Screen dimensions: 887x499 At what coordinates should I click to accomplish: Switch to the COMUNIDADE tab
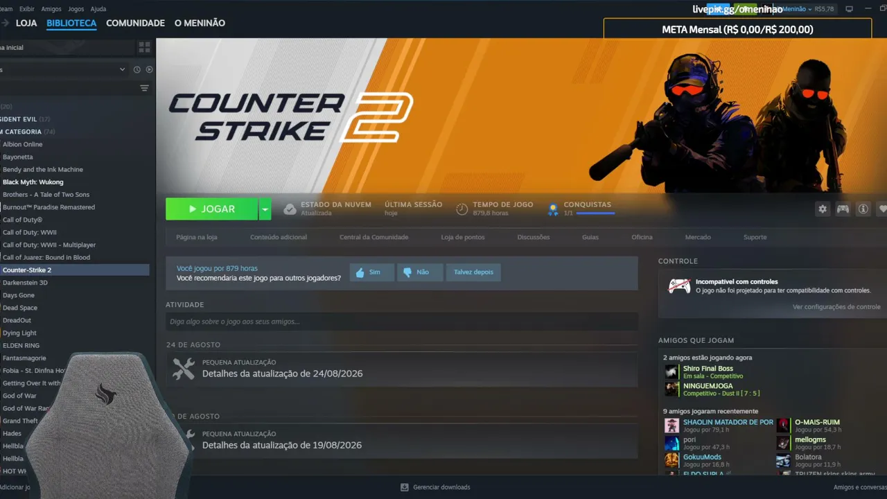(x=135, y=23)
